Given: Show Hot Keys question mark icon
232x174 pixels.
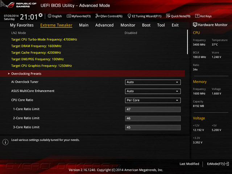Looking at the screenshot, I should 197,16.
